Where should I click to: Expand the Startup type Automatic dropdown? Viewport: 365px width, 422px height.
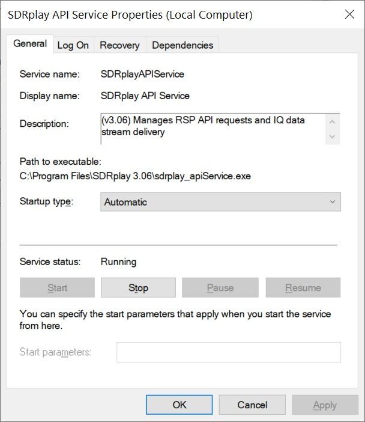point(220,202)
